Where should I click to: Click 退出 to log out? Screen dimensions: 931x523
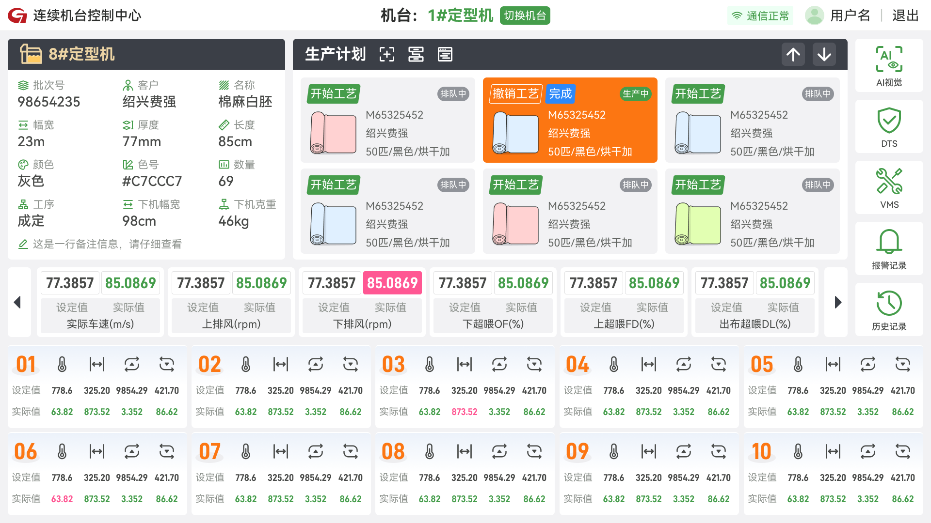click(906, 15)
